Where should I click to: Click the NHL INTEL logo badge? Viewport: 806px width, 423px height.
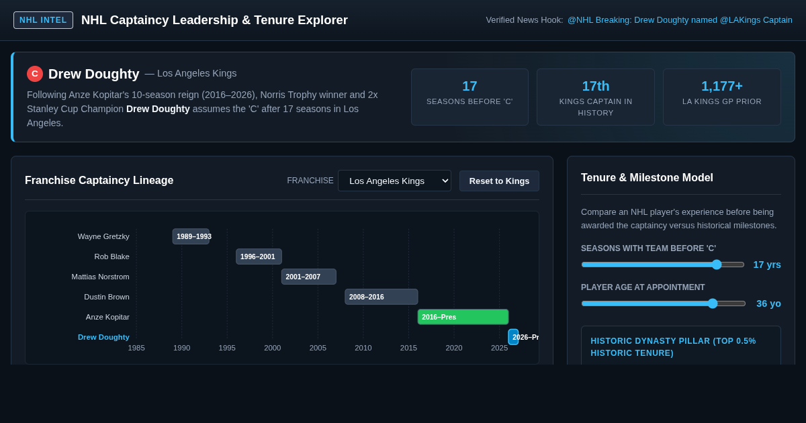point(43,20)
